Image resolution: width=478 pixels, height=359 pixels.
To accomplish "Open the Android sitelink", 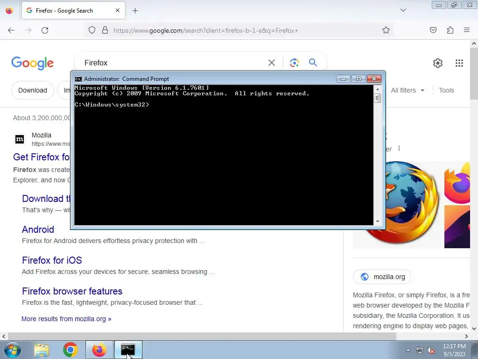I will click(38, 229).
